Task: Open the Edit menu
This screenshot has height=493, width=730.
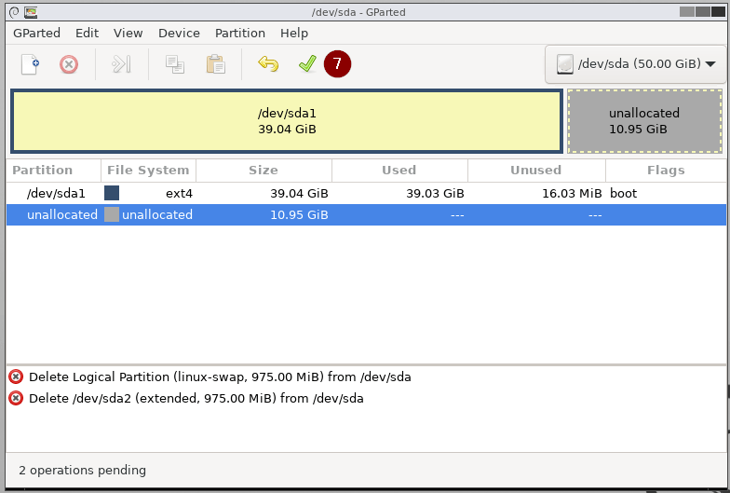Action: (88, 34)
